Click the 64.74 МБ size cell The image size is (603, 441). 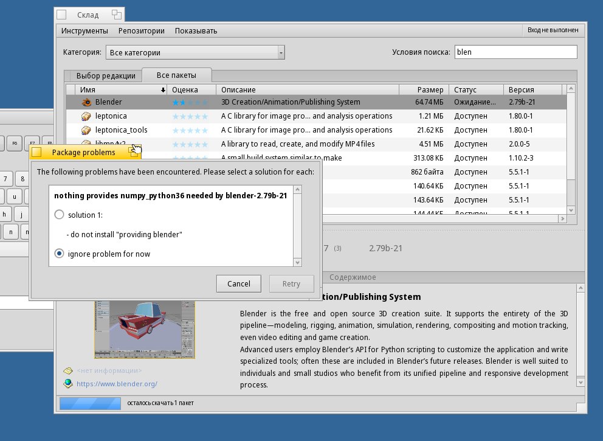tap(429, 102)
